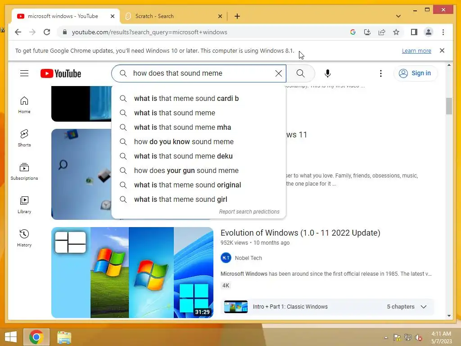The image size is (461, 346).
Task: View site info via the lock icon
Action: pos(65,32)
